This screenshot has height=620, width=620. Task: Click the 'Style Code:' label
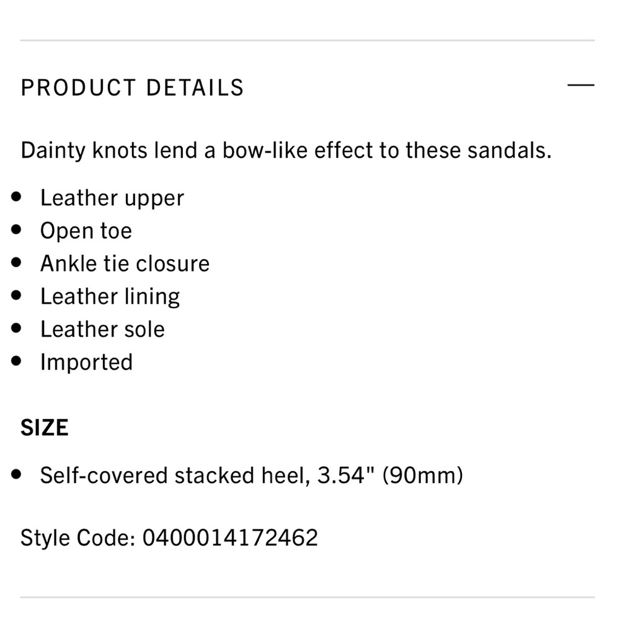point(77,537)
